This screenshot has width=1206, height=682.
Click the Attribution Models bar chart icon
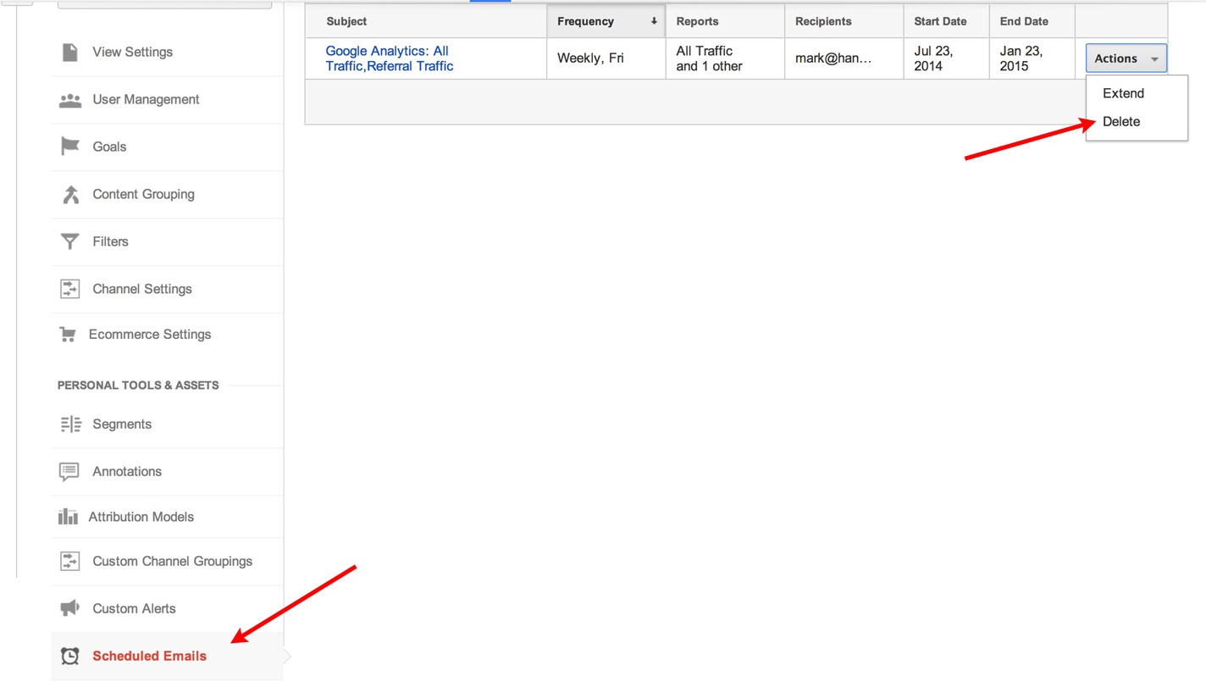[68, 517]
